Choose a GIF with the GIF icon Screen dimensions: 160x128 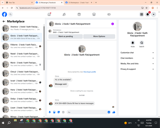click(63, 112)
